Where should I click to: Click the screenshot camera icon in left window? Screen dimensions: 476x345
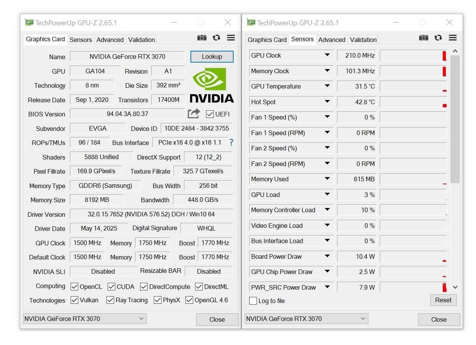click(x=202, y=37)
